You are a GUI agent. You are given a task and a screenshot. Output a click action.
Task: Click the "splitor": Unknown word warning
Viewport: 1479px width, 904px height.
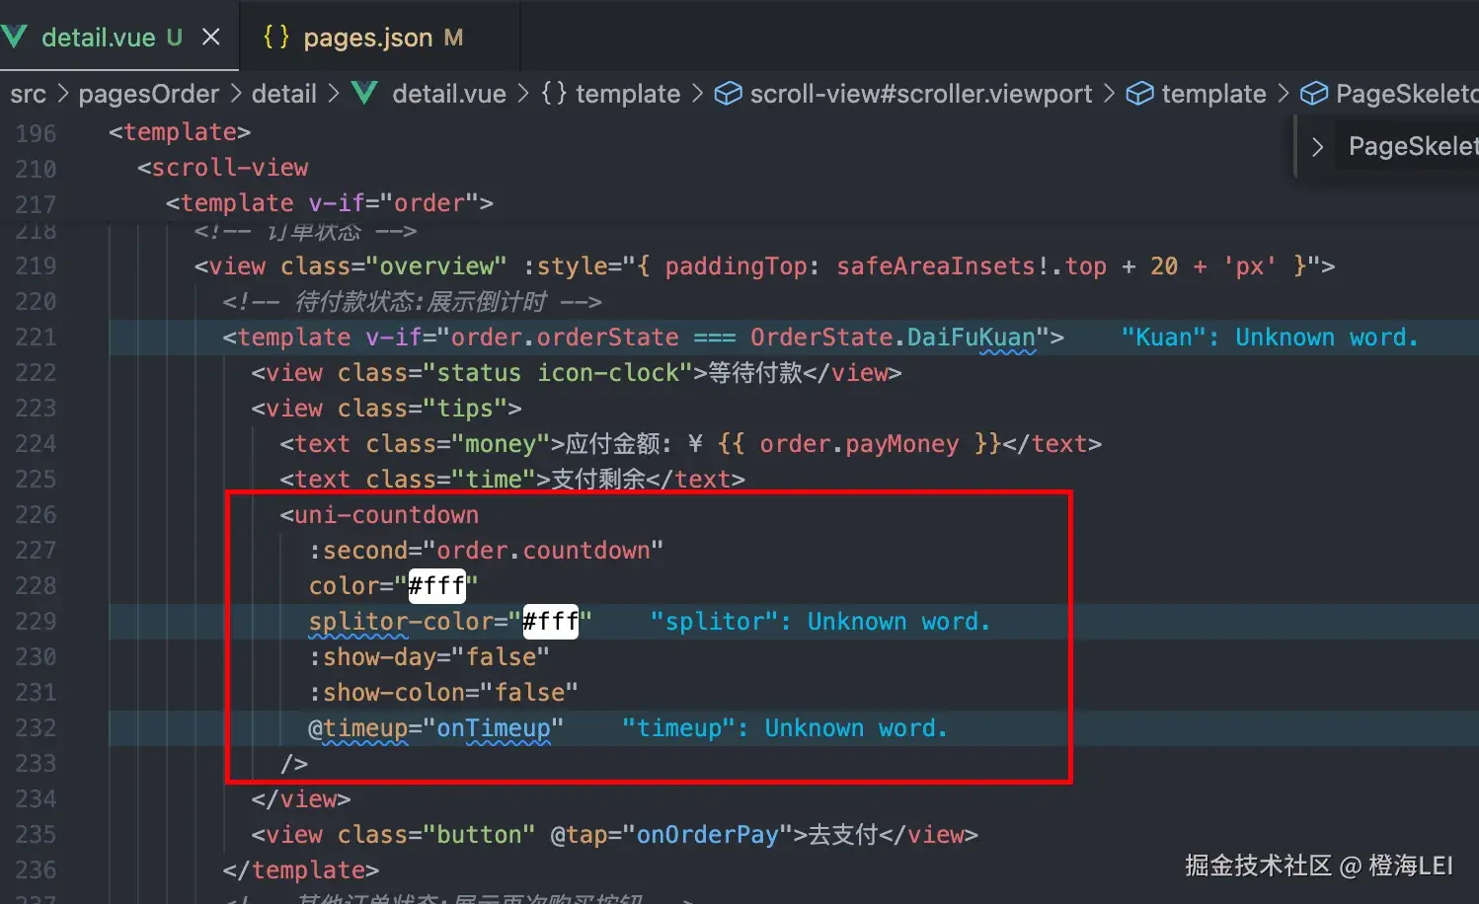point(820,622)
